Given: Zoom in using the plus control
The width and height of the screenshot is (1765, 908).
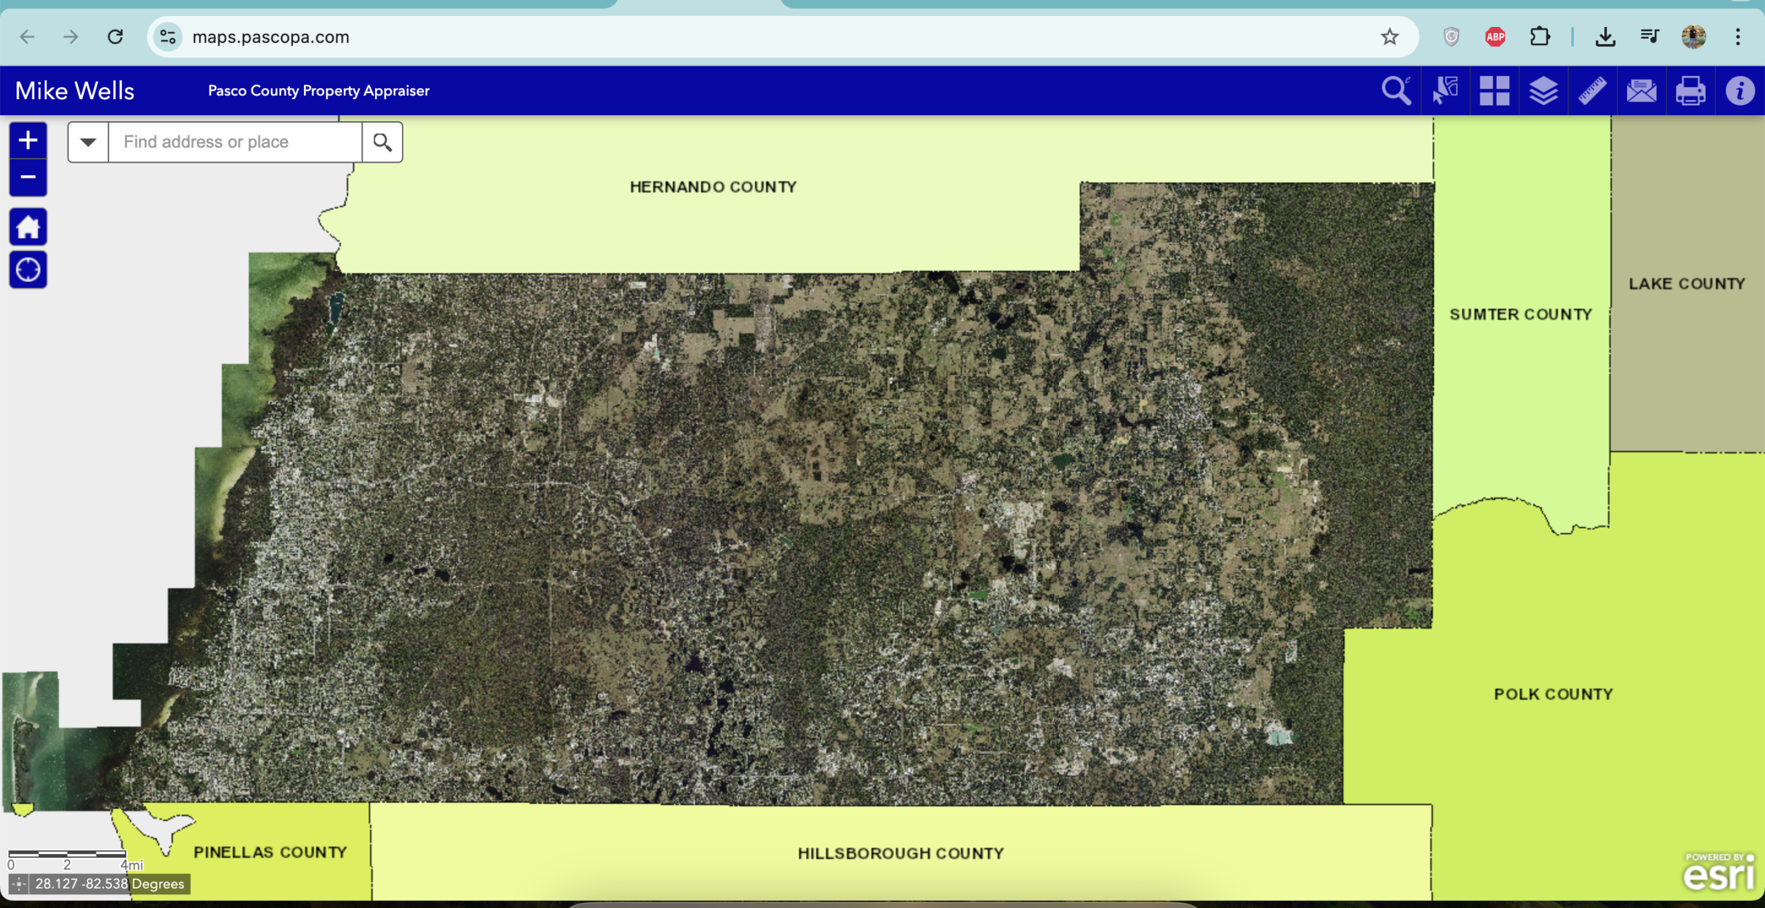Looking at the screenshot, I should coord(28,140).
